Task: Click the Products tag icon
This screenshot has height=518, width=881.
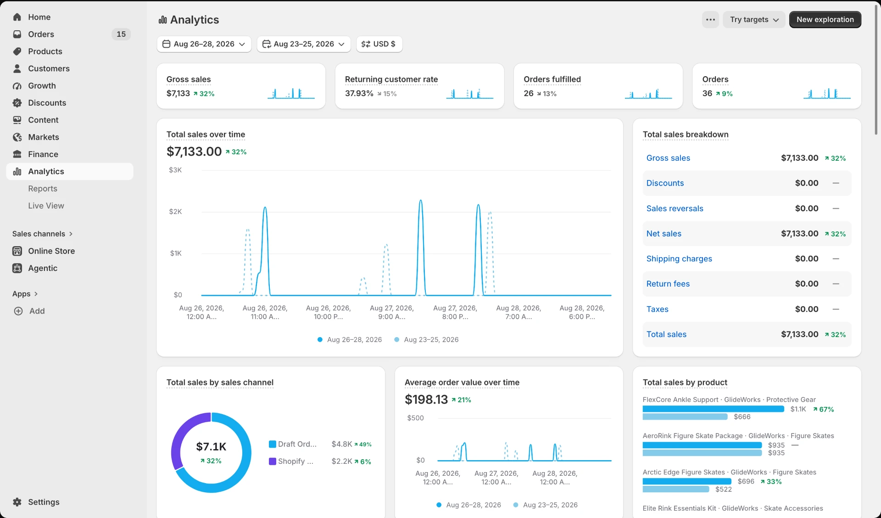Action: tap(17, 51)
